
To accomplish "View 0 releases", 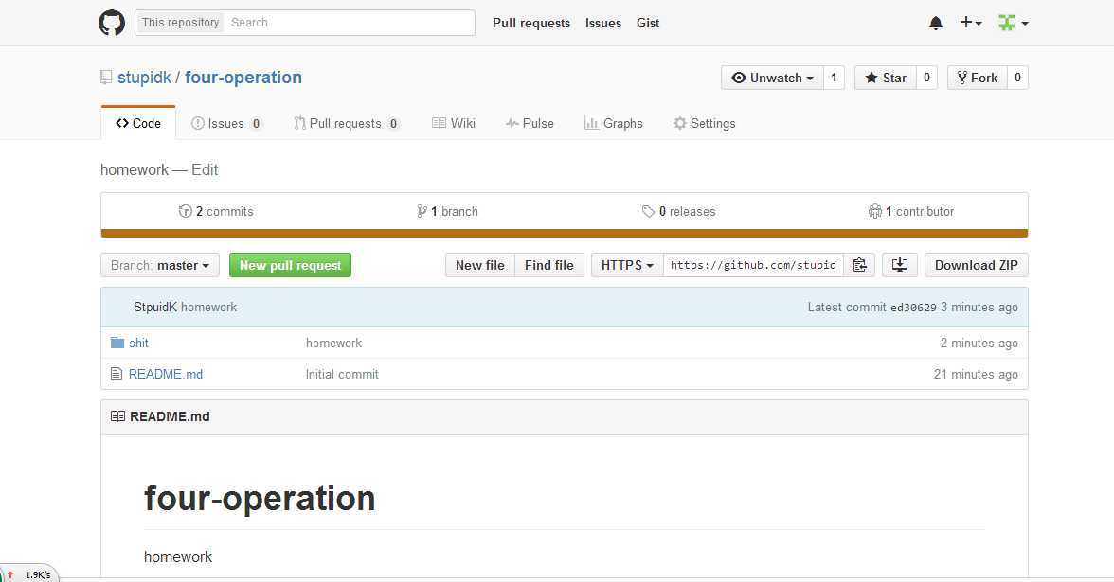I will 678,212.
